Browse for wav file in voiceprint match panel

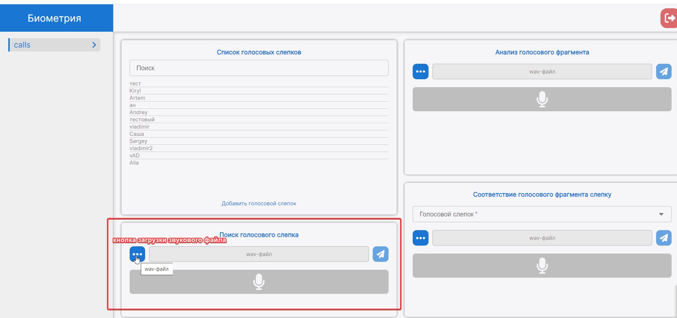click(x=420, y=238)
